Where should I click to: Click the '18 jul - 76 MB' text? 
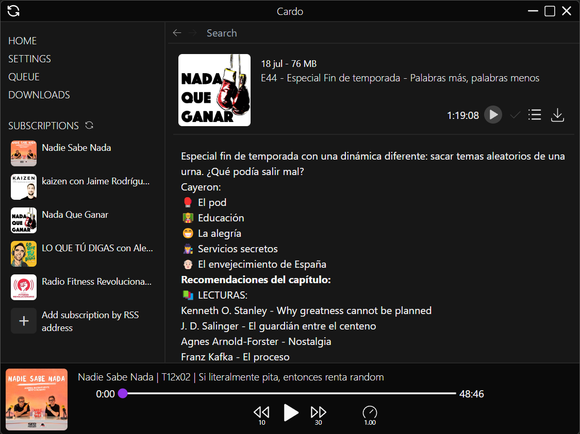(x=289, y=63)
